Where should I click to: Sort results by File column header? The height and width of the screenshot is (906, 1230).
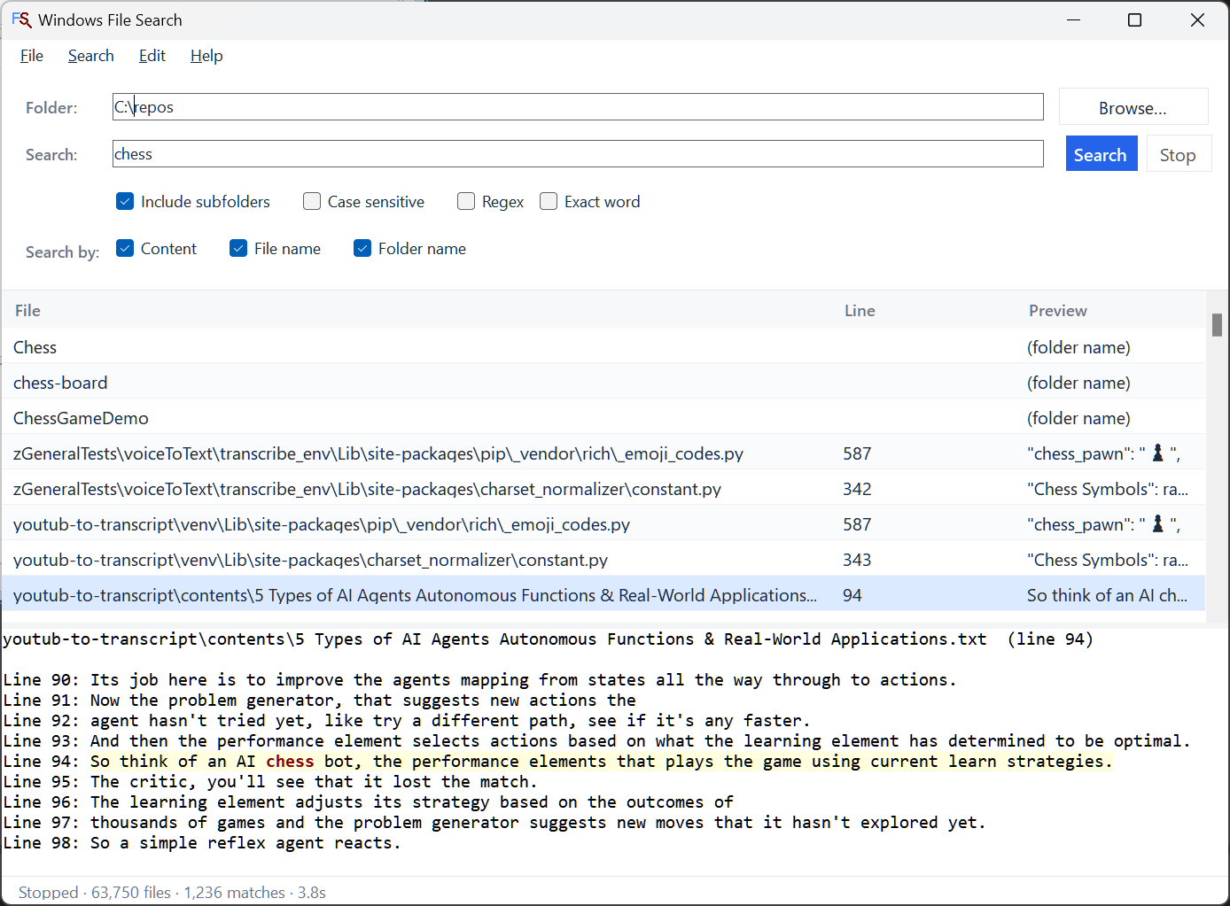[27, 311]
